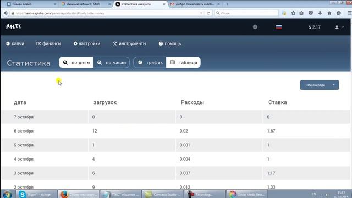Open the info icon in the header
The height and width of the screenshot is (198, 352).
255,27
